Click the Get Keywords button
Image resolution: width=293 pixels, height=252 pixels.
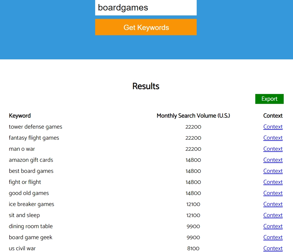[146, 27]
